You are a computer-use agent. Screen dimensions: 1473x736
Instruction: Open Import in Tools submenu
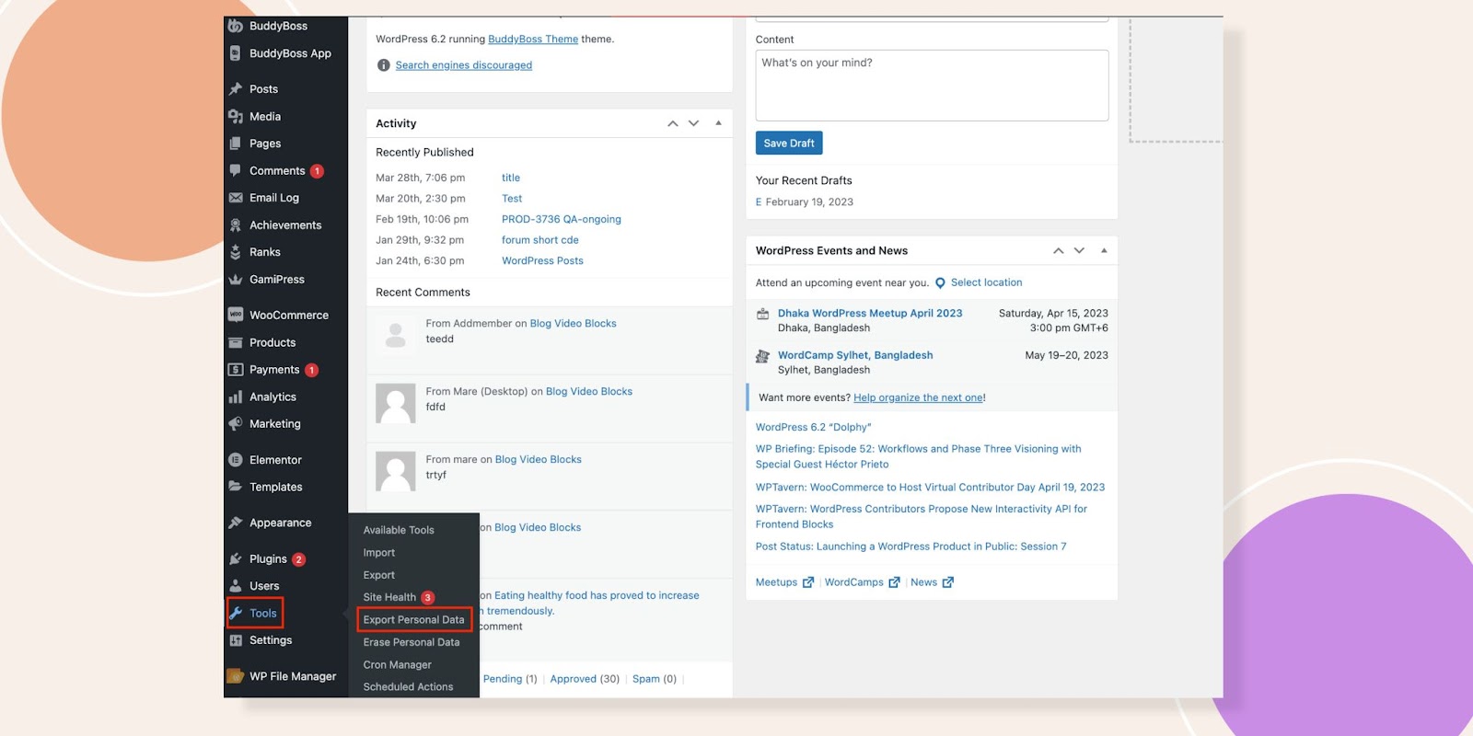(379, 553)
